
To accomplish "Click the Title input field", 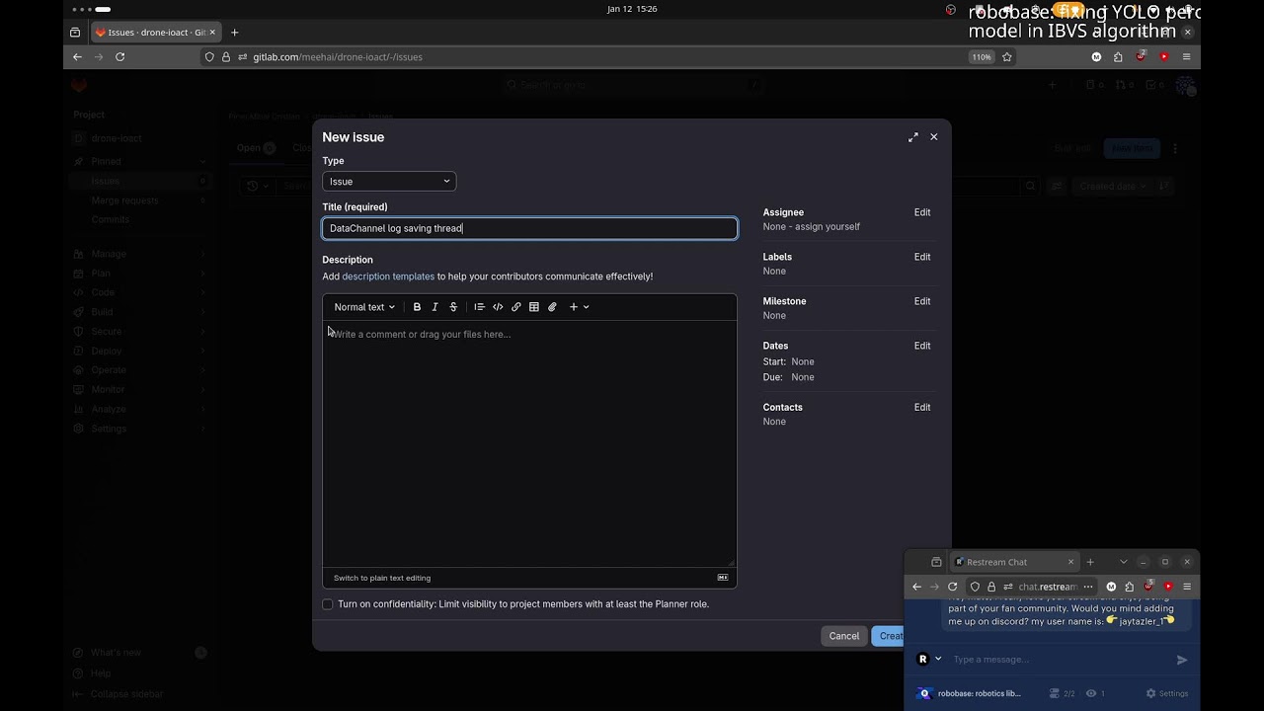I will tap(529, 228).
